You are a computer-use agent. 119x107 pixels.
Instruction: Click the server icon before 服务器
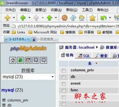pyautogui.click(x=61, y=47)
